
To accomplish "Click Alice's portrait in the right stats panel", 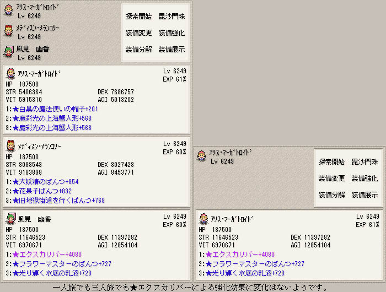I will 203,219.
